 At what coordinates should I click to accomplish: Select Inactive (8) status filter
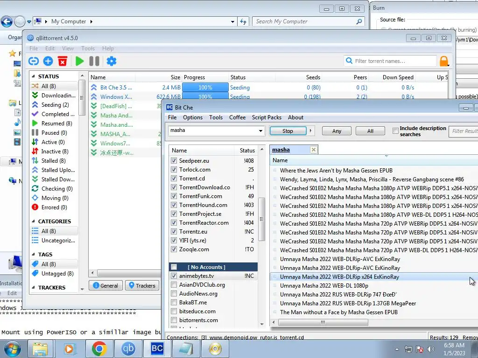coord(55,151)
